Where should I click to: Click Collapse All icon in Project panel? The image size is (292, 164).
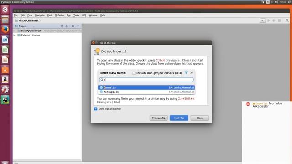[67, 26]
